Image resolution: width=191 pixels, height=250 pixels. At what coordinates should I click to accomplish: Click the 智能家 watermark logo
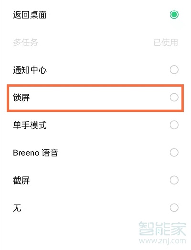[x=162, y=228]
